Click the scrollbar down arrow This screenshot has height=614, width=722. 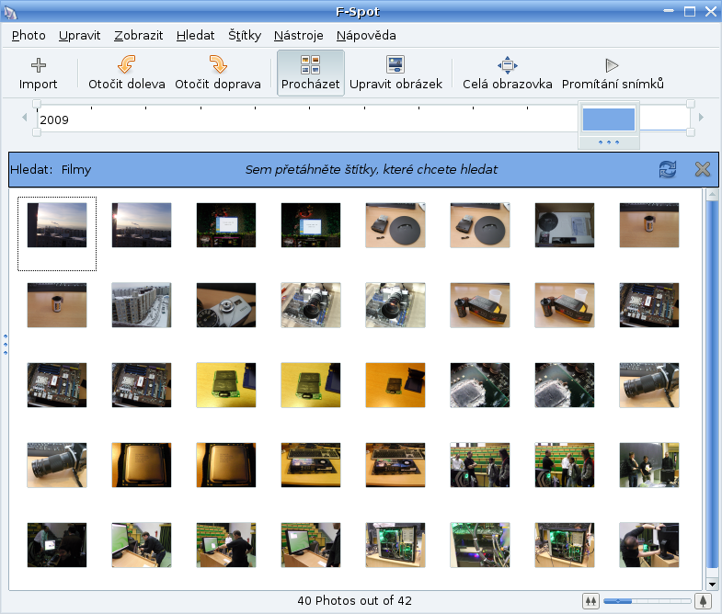[712, 585]
